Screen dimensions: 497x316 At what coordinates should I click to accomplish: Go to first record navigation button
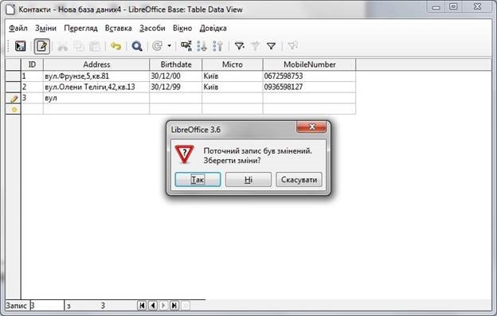pos(142,306)
